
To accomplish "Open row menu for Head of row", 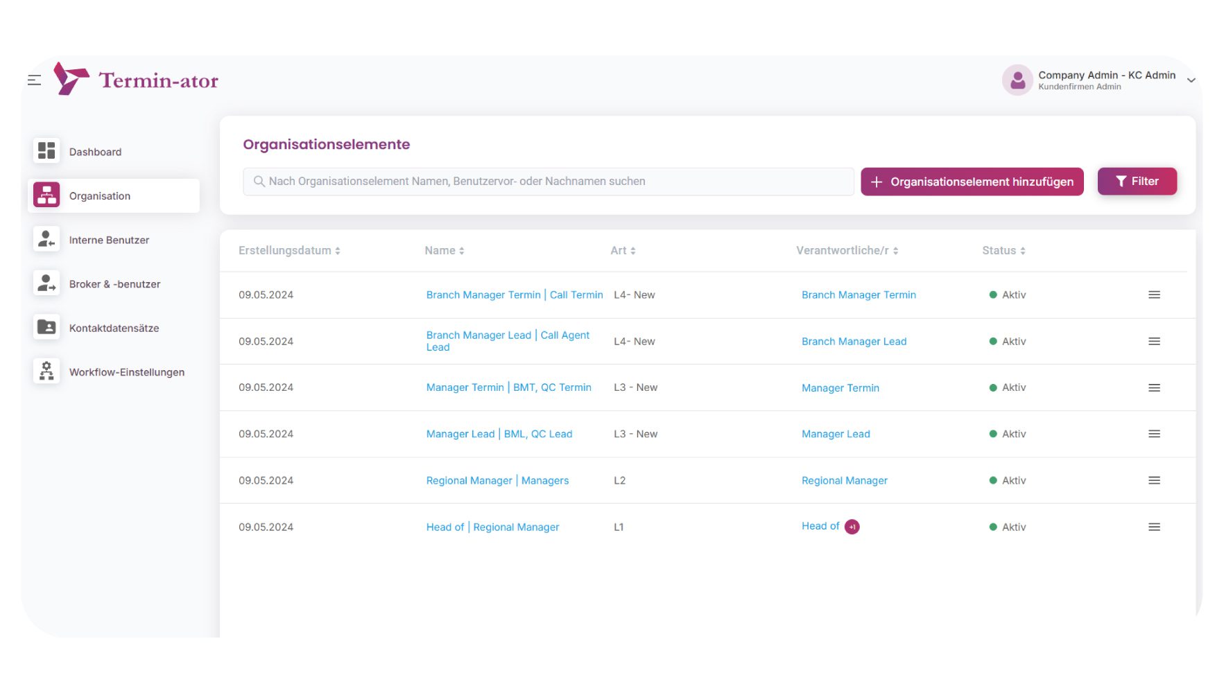I will 1154,527.
